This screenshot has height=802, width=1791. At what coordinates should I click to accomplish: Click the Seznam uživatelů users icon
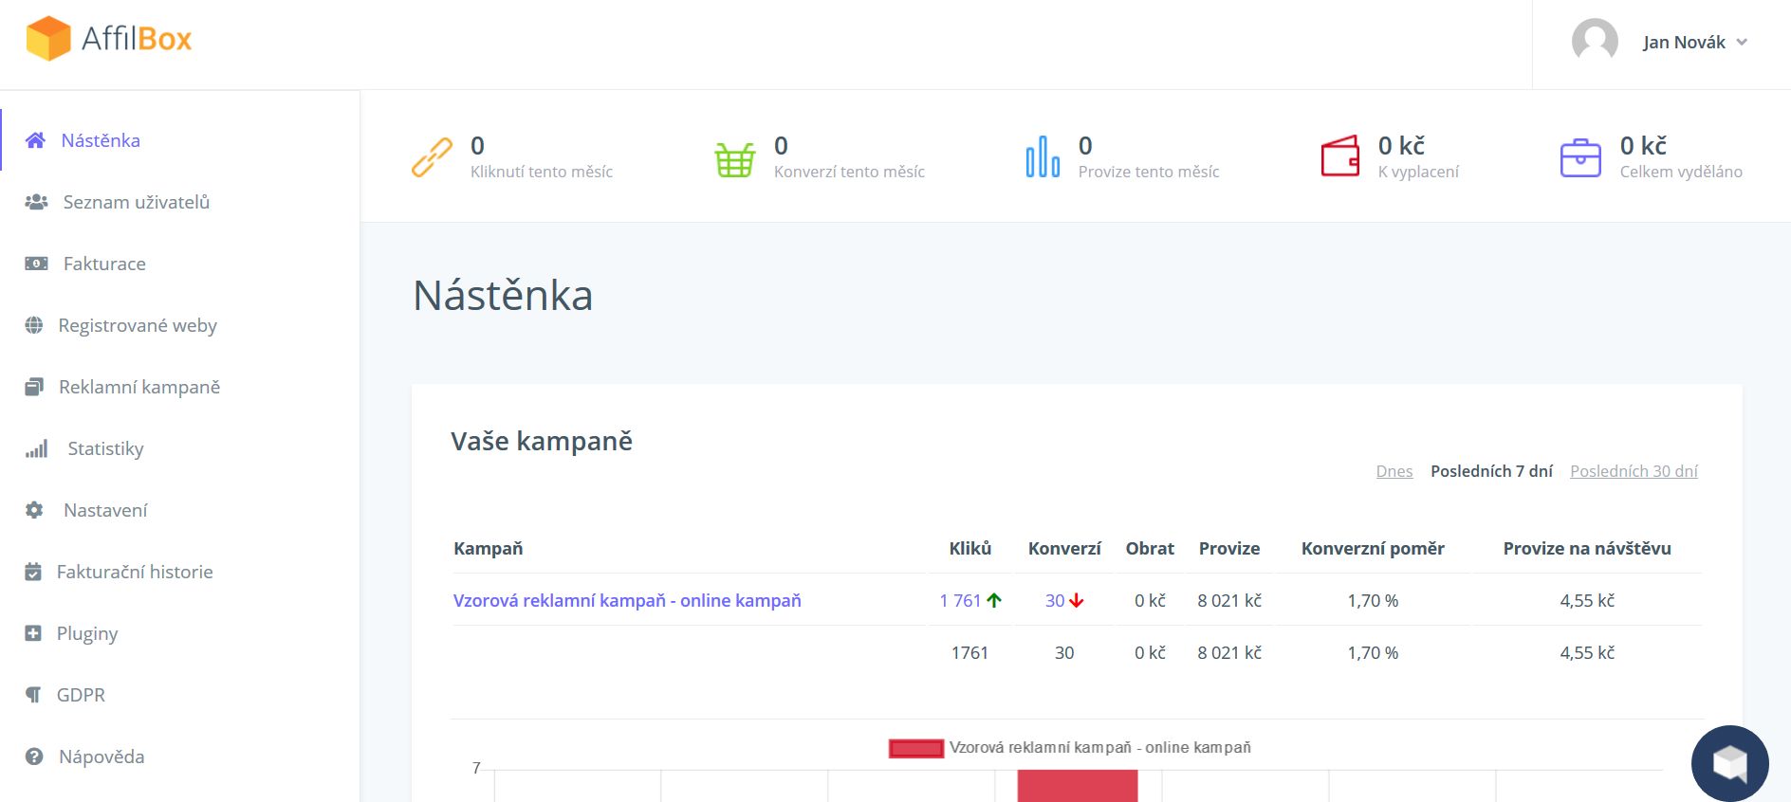tap(36, 202)
